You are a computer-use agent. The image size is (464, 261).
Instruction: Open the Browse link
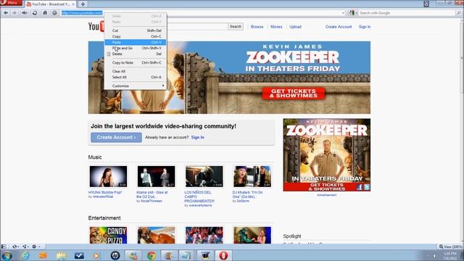(x=257, y=27)
